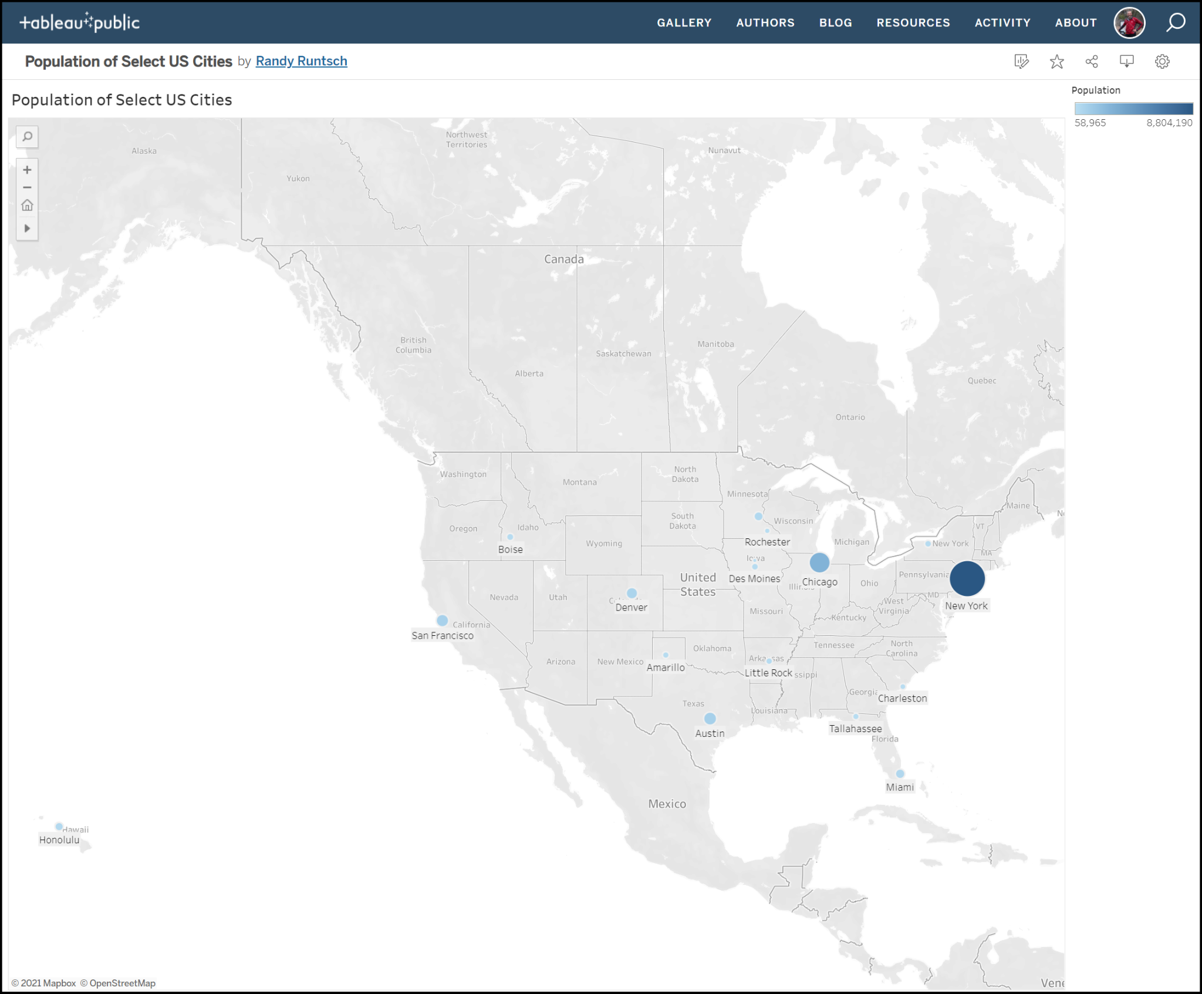Zoom out with the map minus button

[27, 187]
